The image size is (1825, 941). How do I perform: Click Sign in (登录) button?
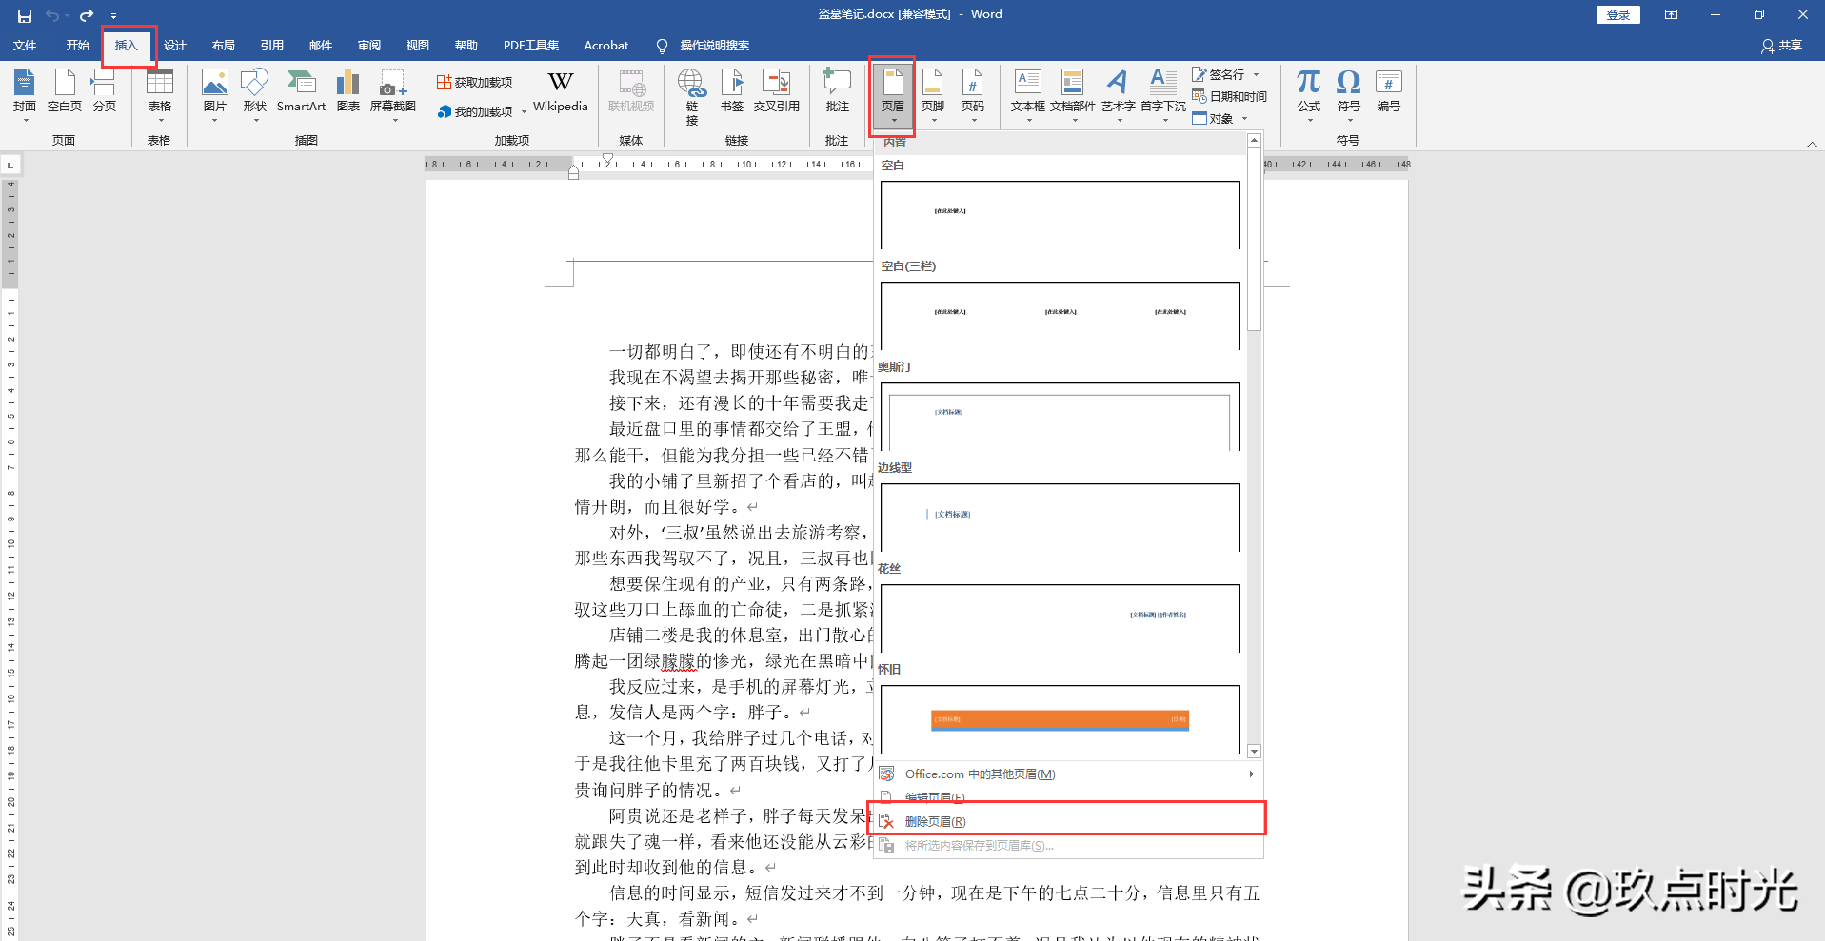1617,14
